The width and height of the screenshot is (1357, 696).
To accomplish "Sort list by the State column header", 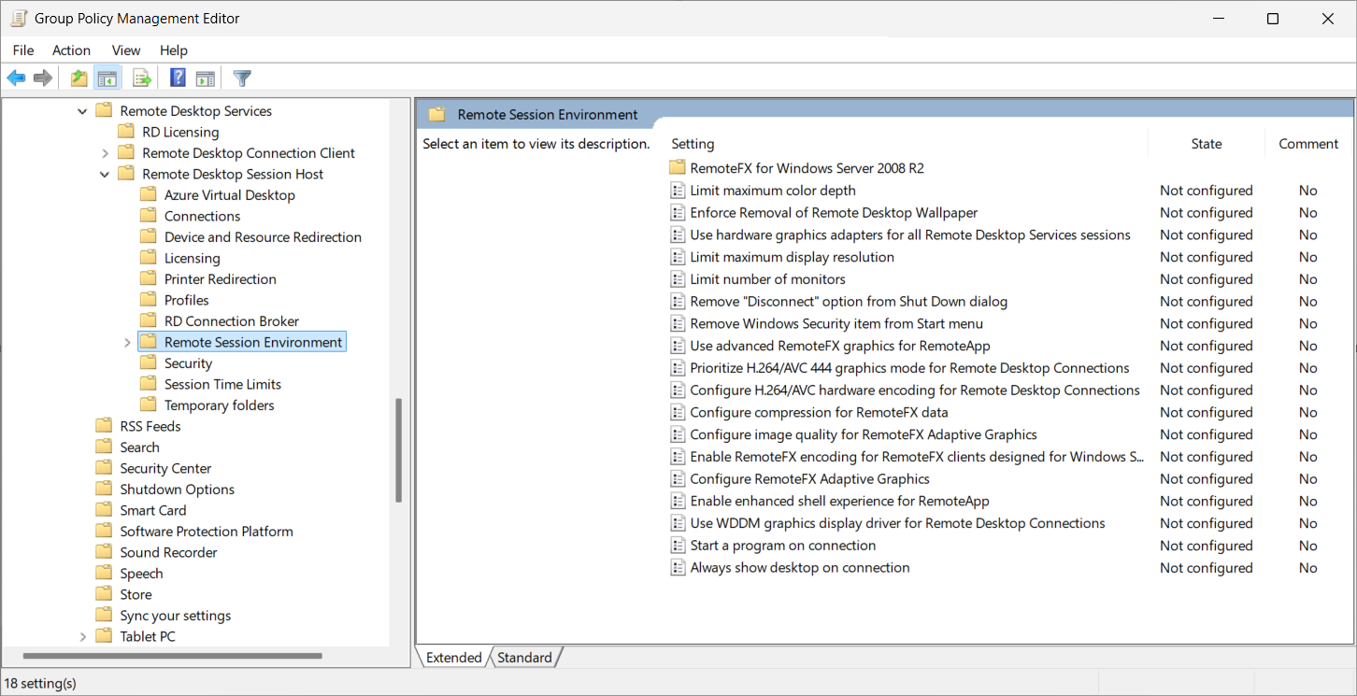I will click(x=1206, y=144).
